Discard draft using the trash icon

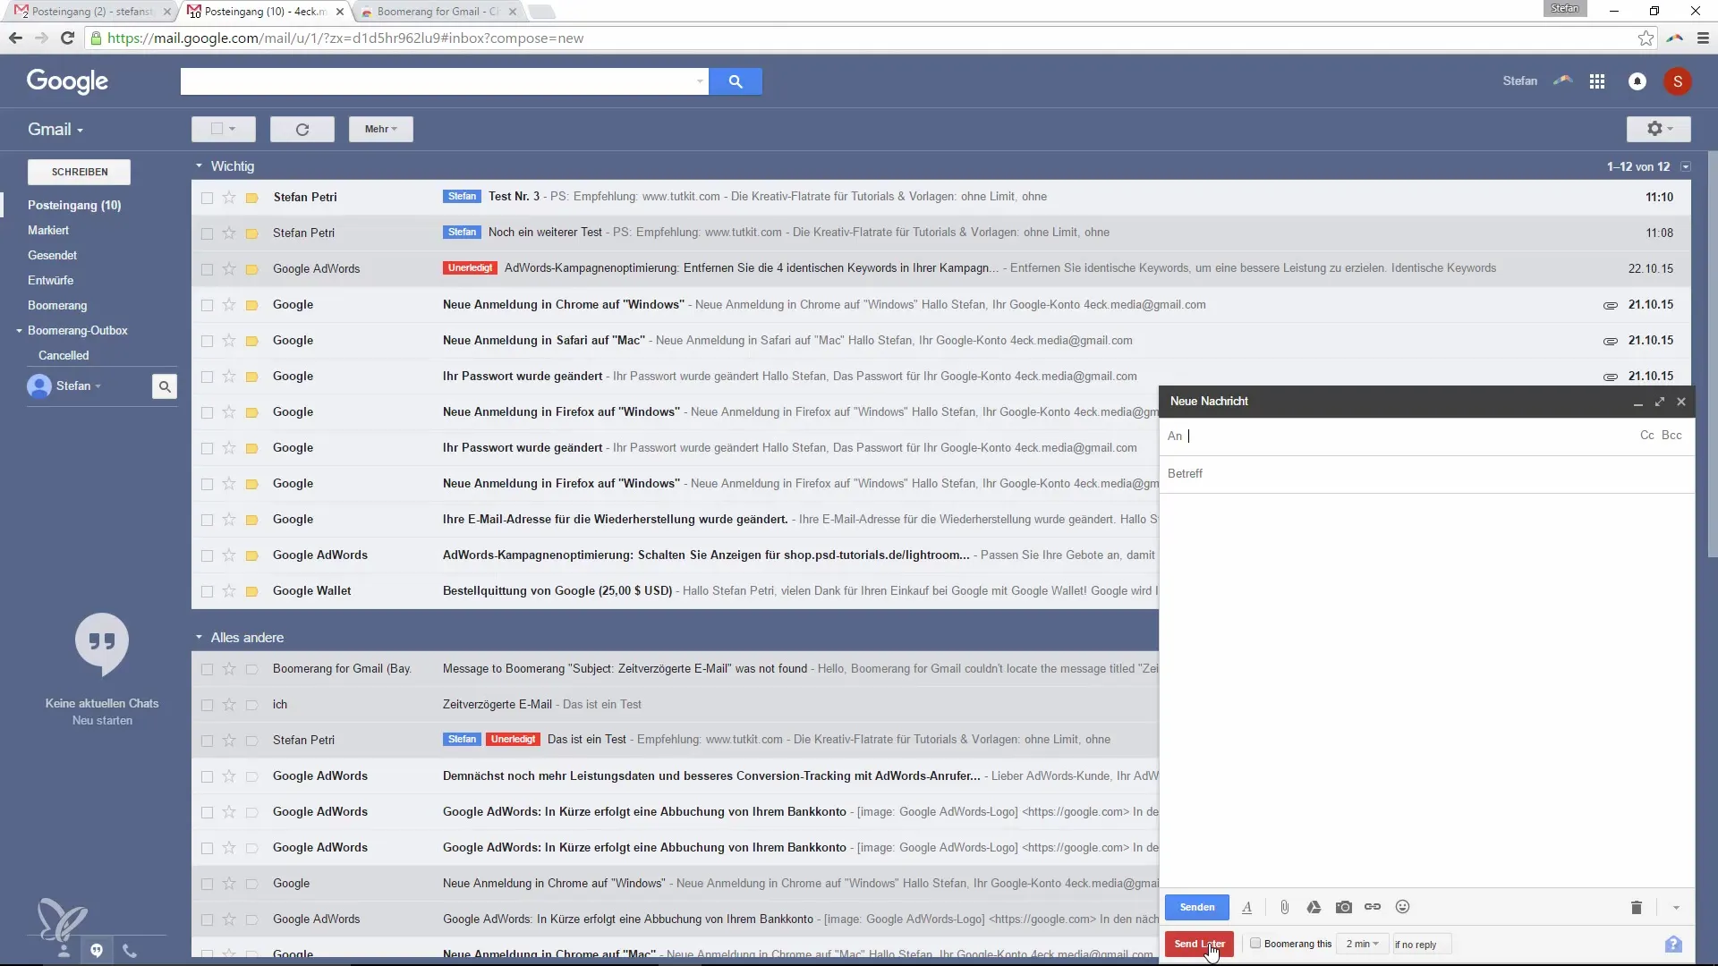pyautogui.click(x=1637, y=907)
